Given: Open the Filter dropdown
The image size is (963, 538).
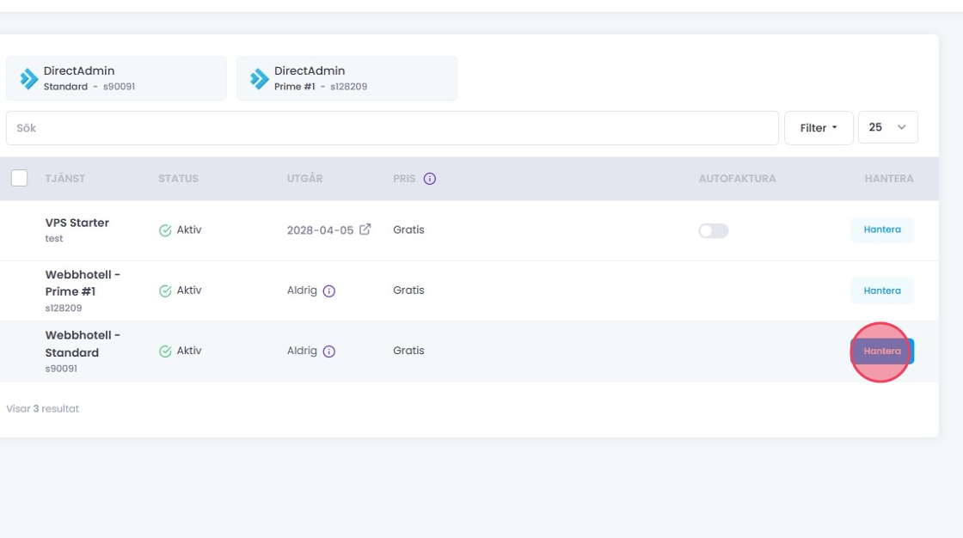Looking at the screenshot, I should pos(818,128).
